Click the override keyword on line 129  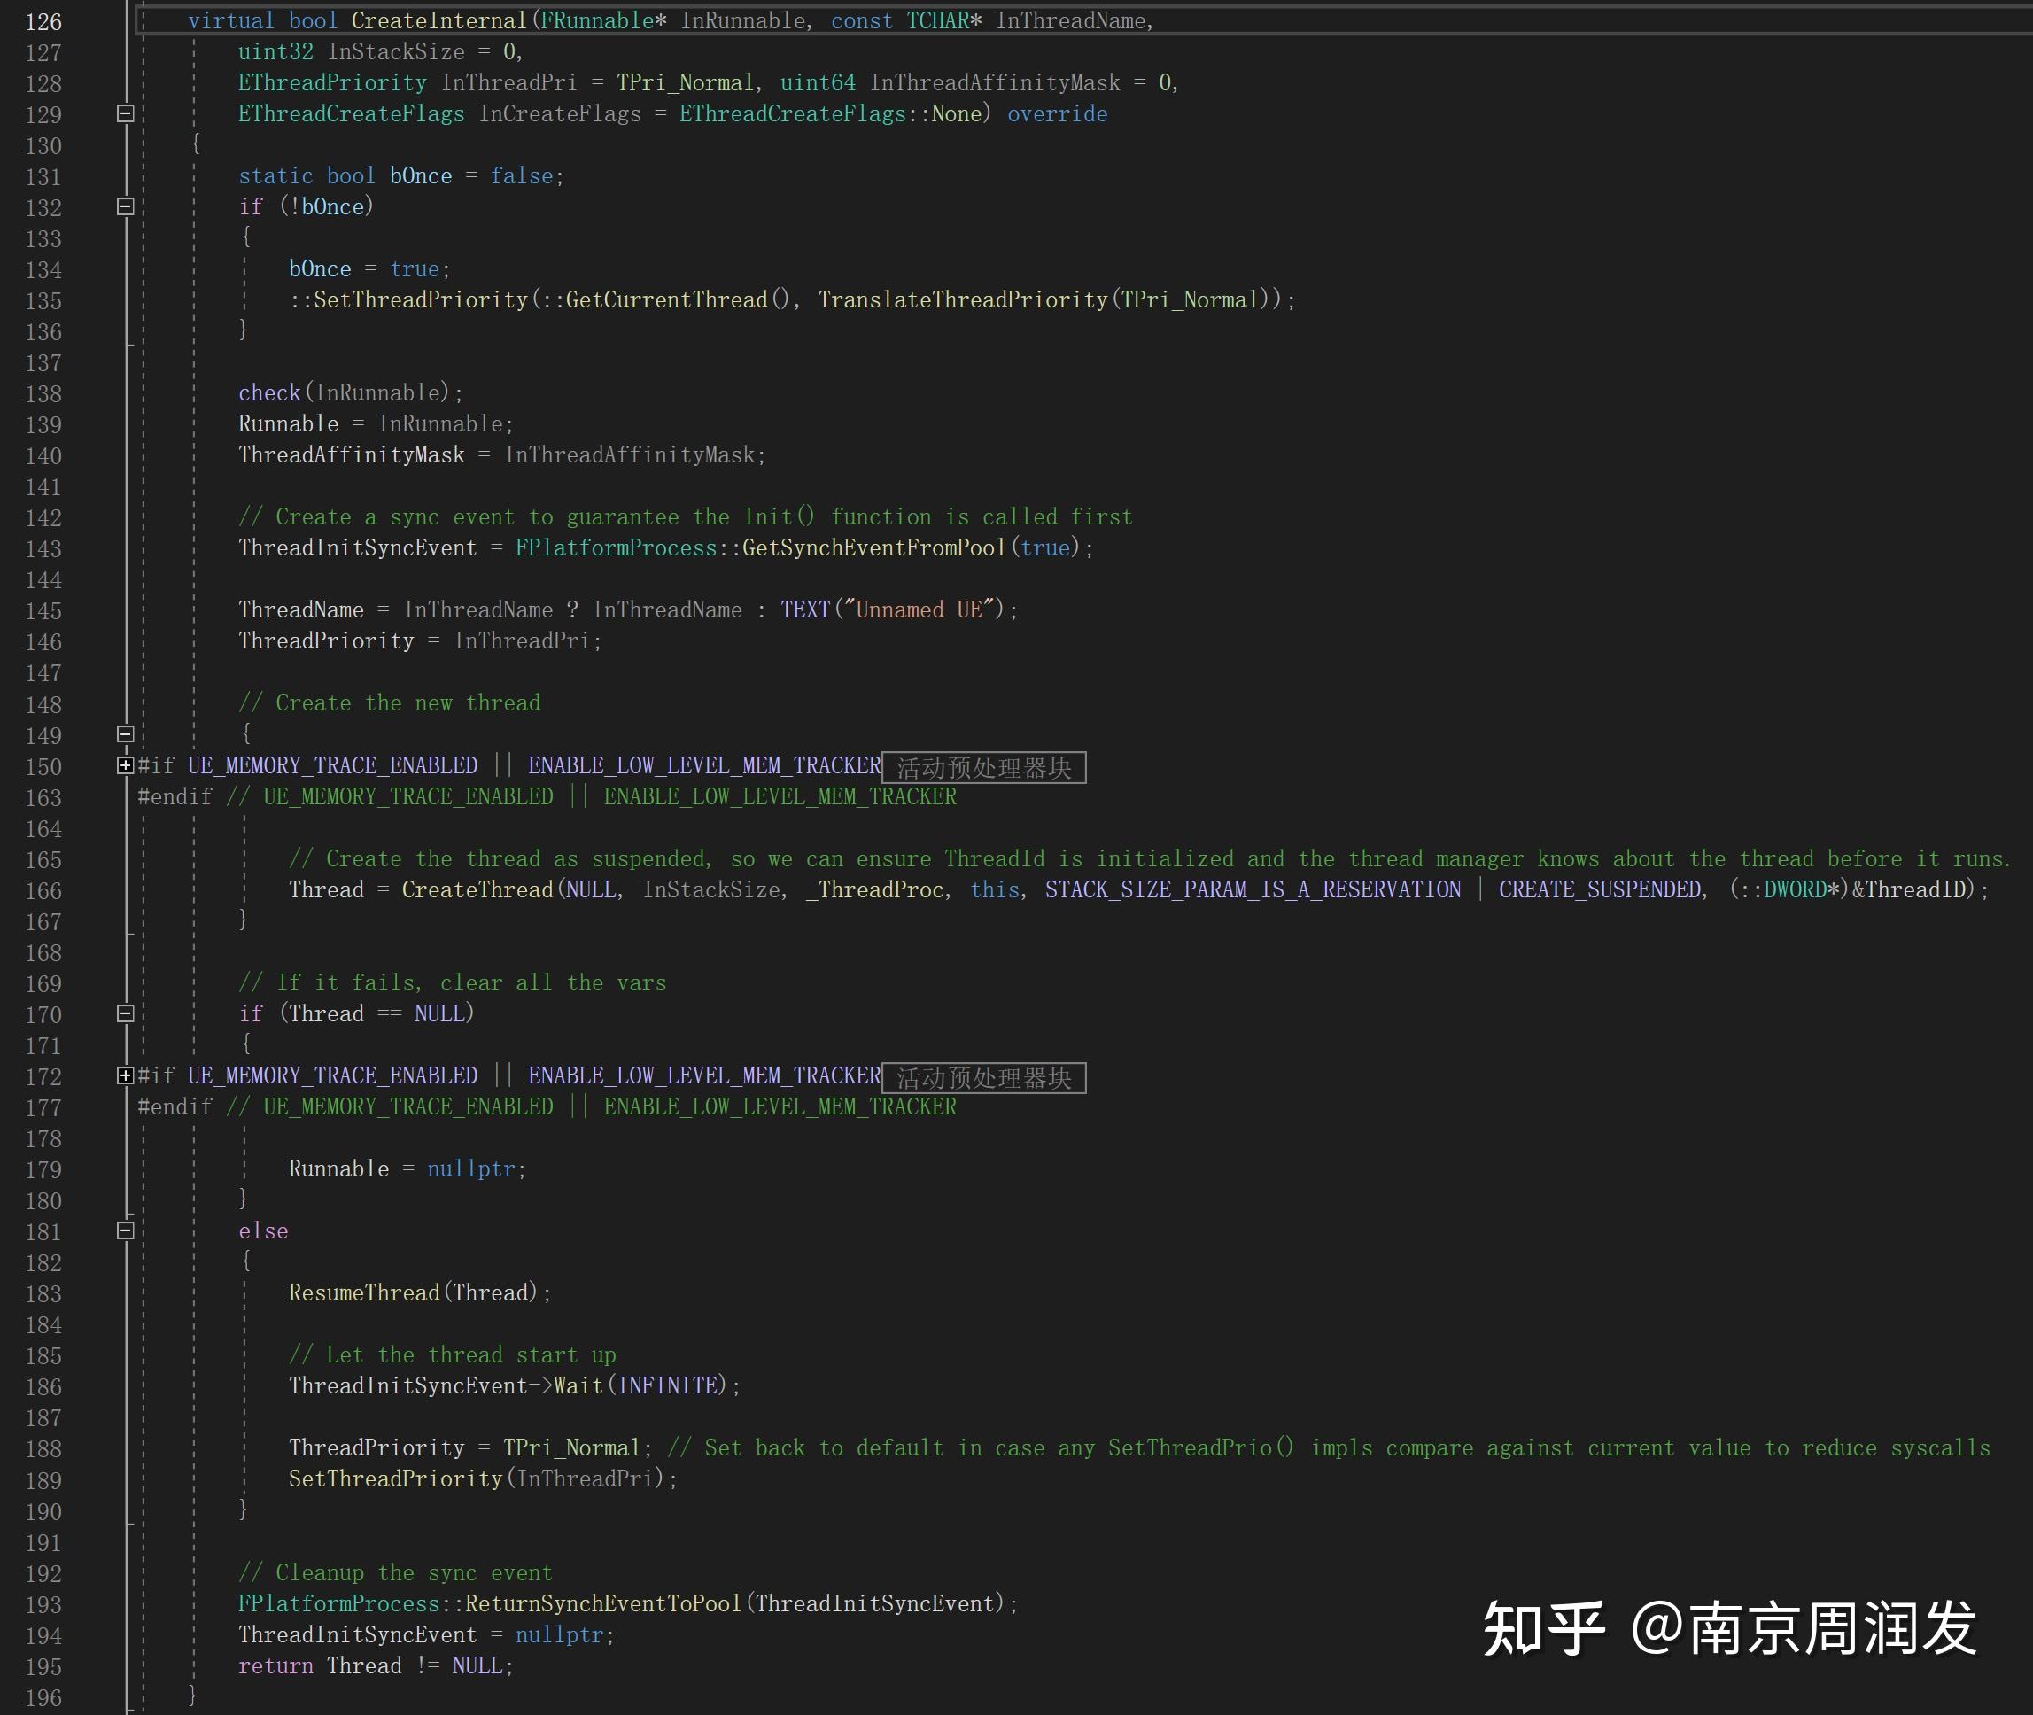tap(1058, 113)
